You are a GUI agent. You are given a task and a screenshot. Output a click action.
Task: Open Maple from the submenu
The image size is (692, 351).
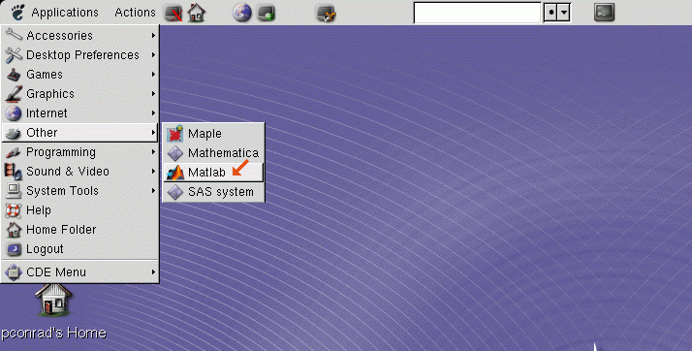point(213,134)
